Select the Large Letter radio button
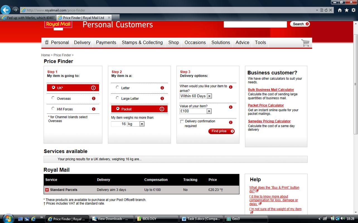This screenshot has width=358, height=223. (x=117, y=98)
